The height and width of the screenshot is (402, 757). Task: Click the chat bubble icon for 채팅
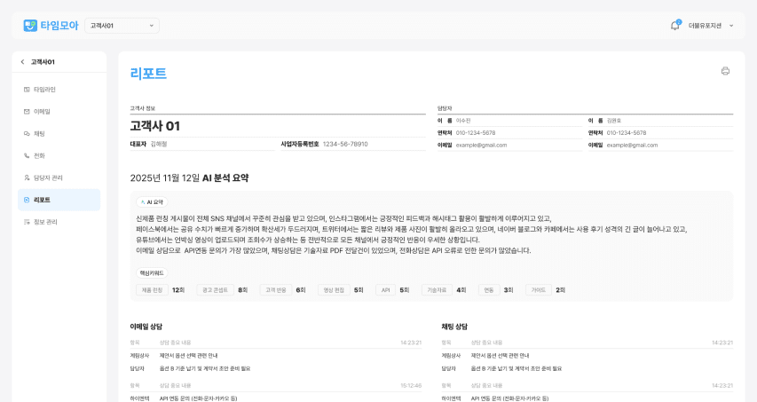coord(27,134)
